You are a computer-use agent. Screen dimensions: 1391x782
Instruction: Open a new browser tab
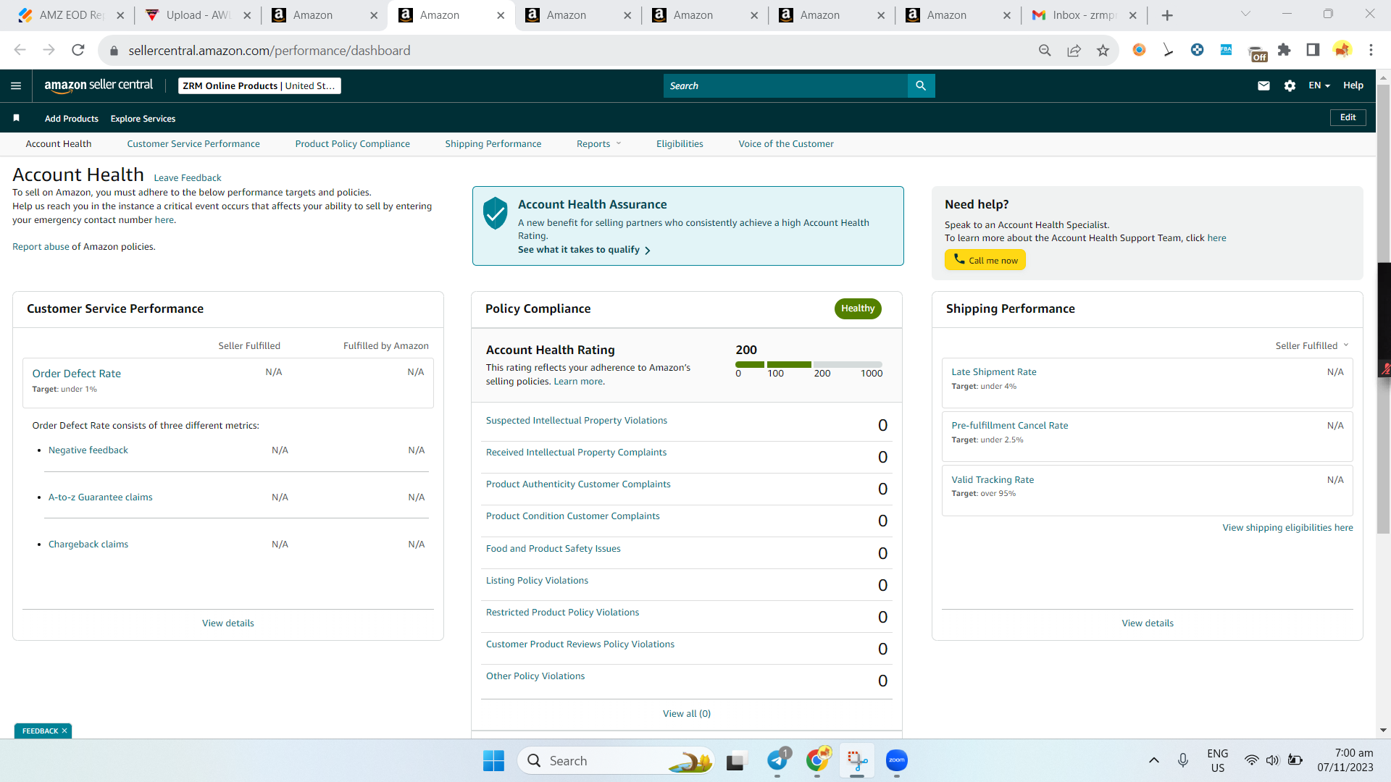point(1166,15)
